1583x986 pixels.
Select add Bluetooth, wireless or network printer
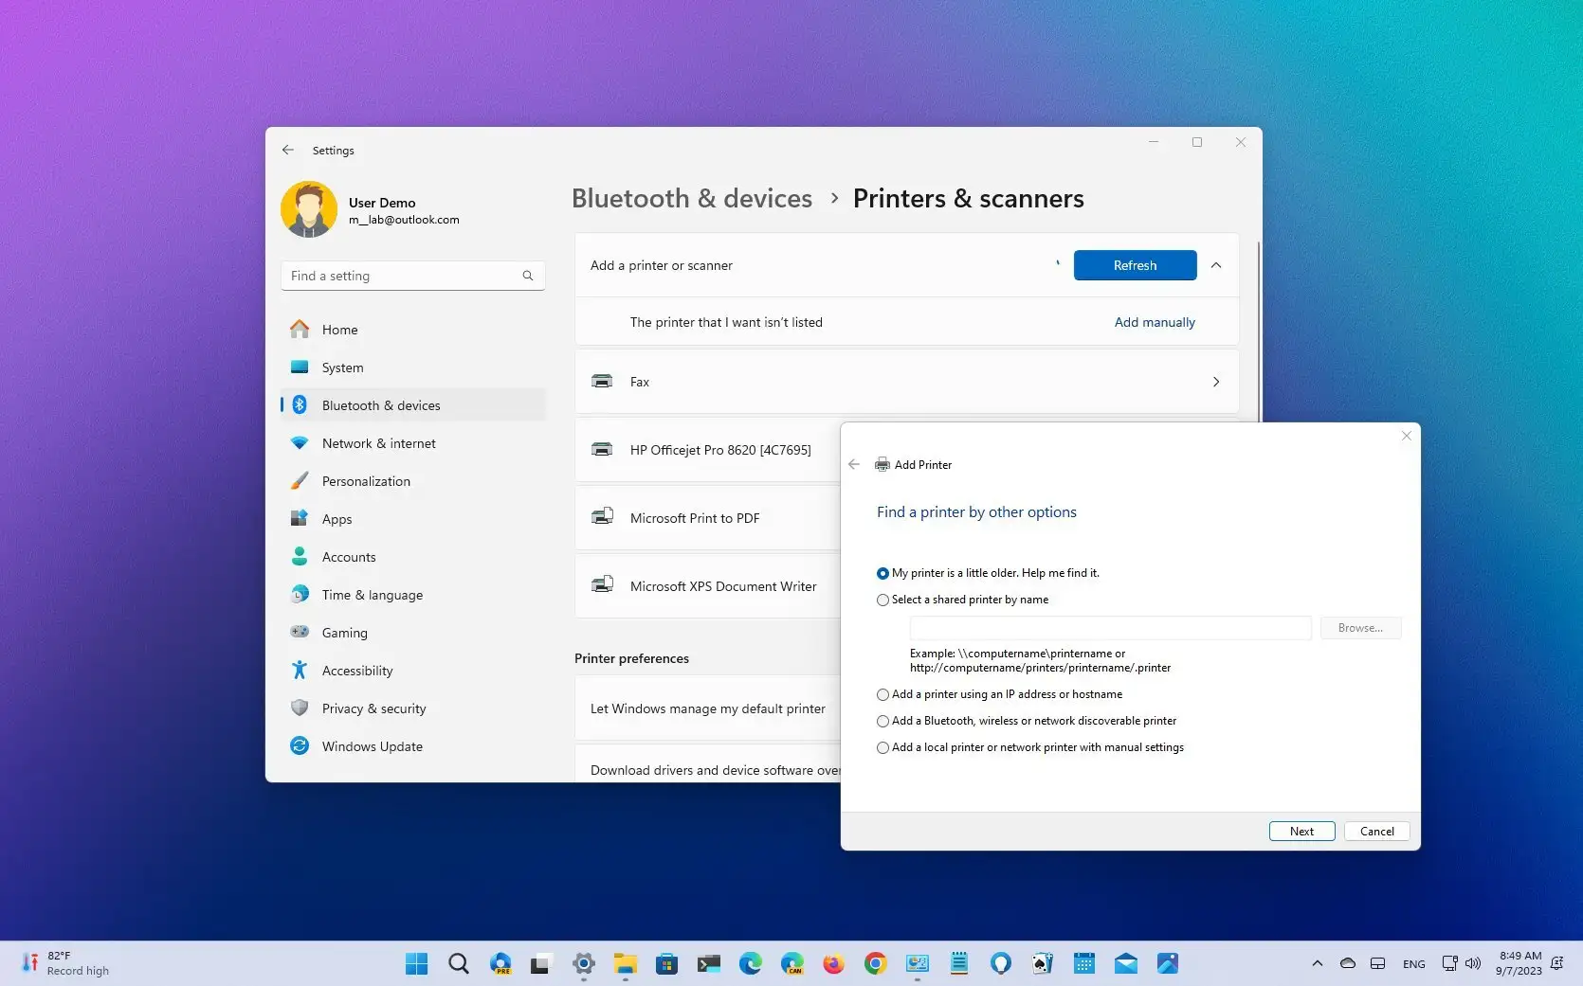1027,721
